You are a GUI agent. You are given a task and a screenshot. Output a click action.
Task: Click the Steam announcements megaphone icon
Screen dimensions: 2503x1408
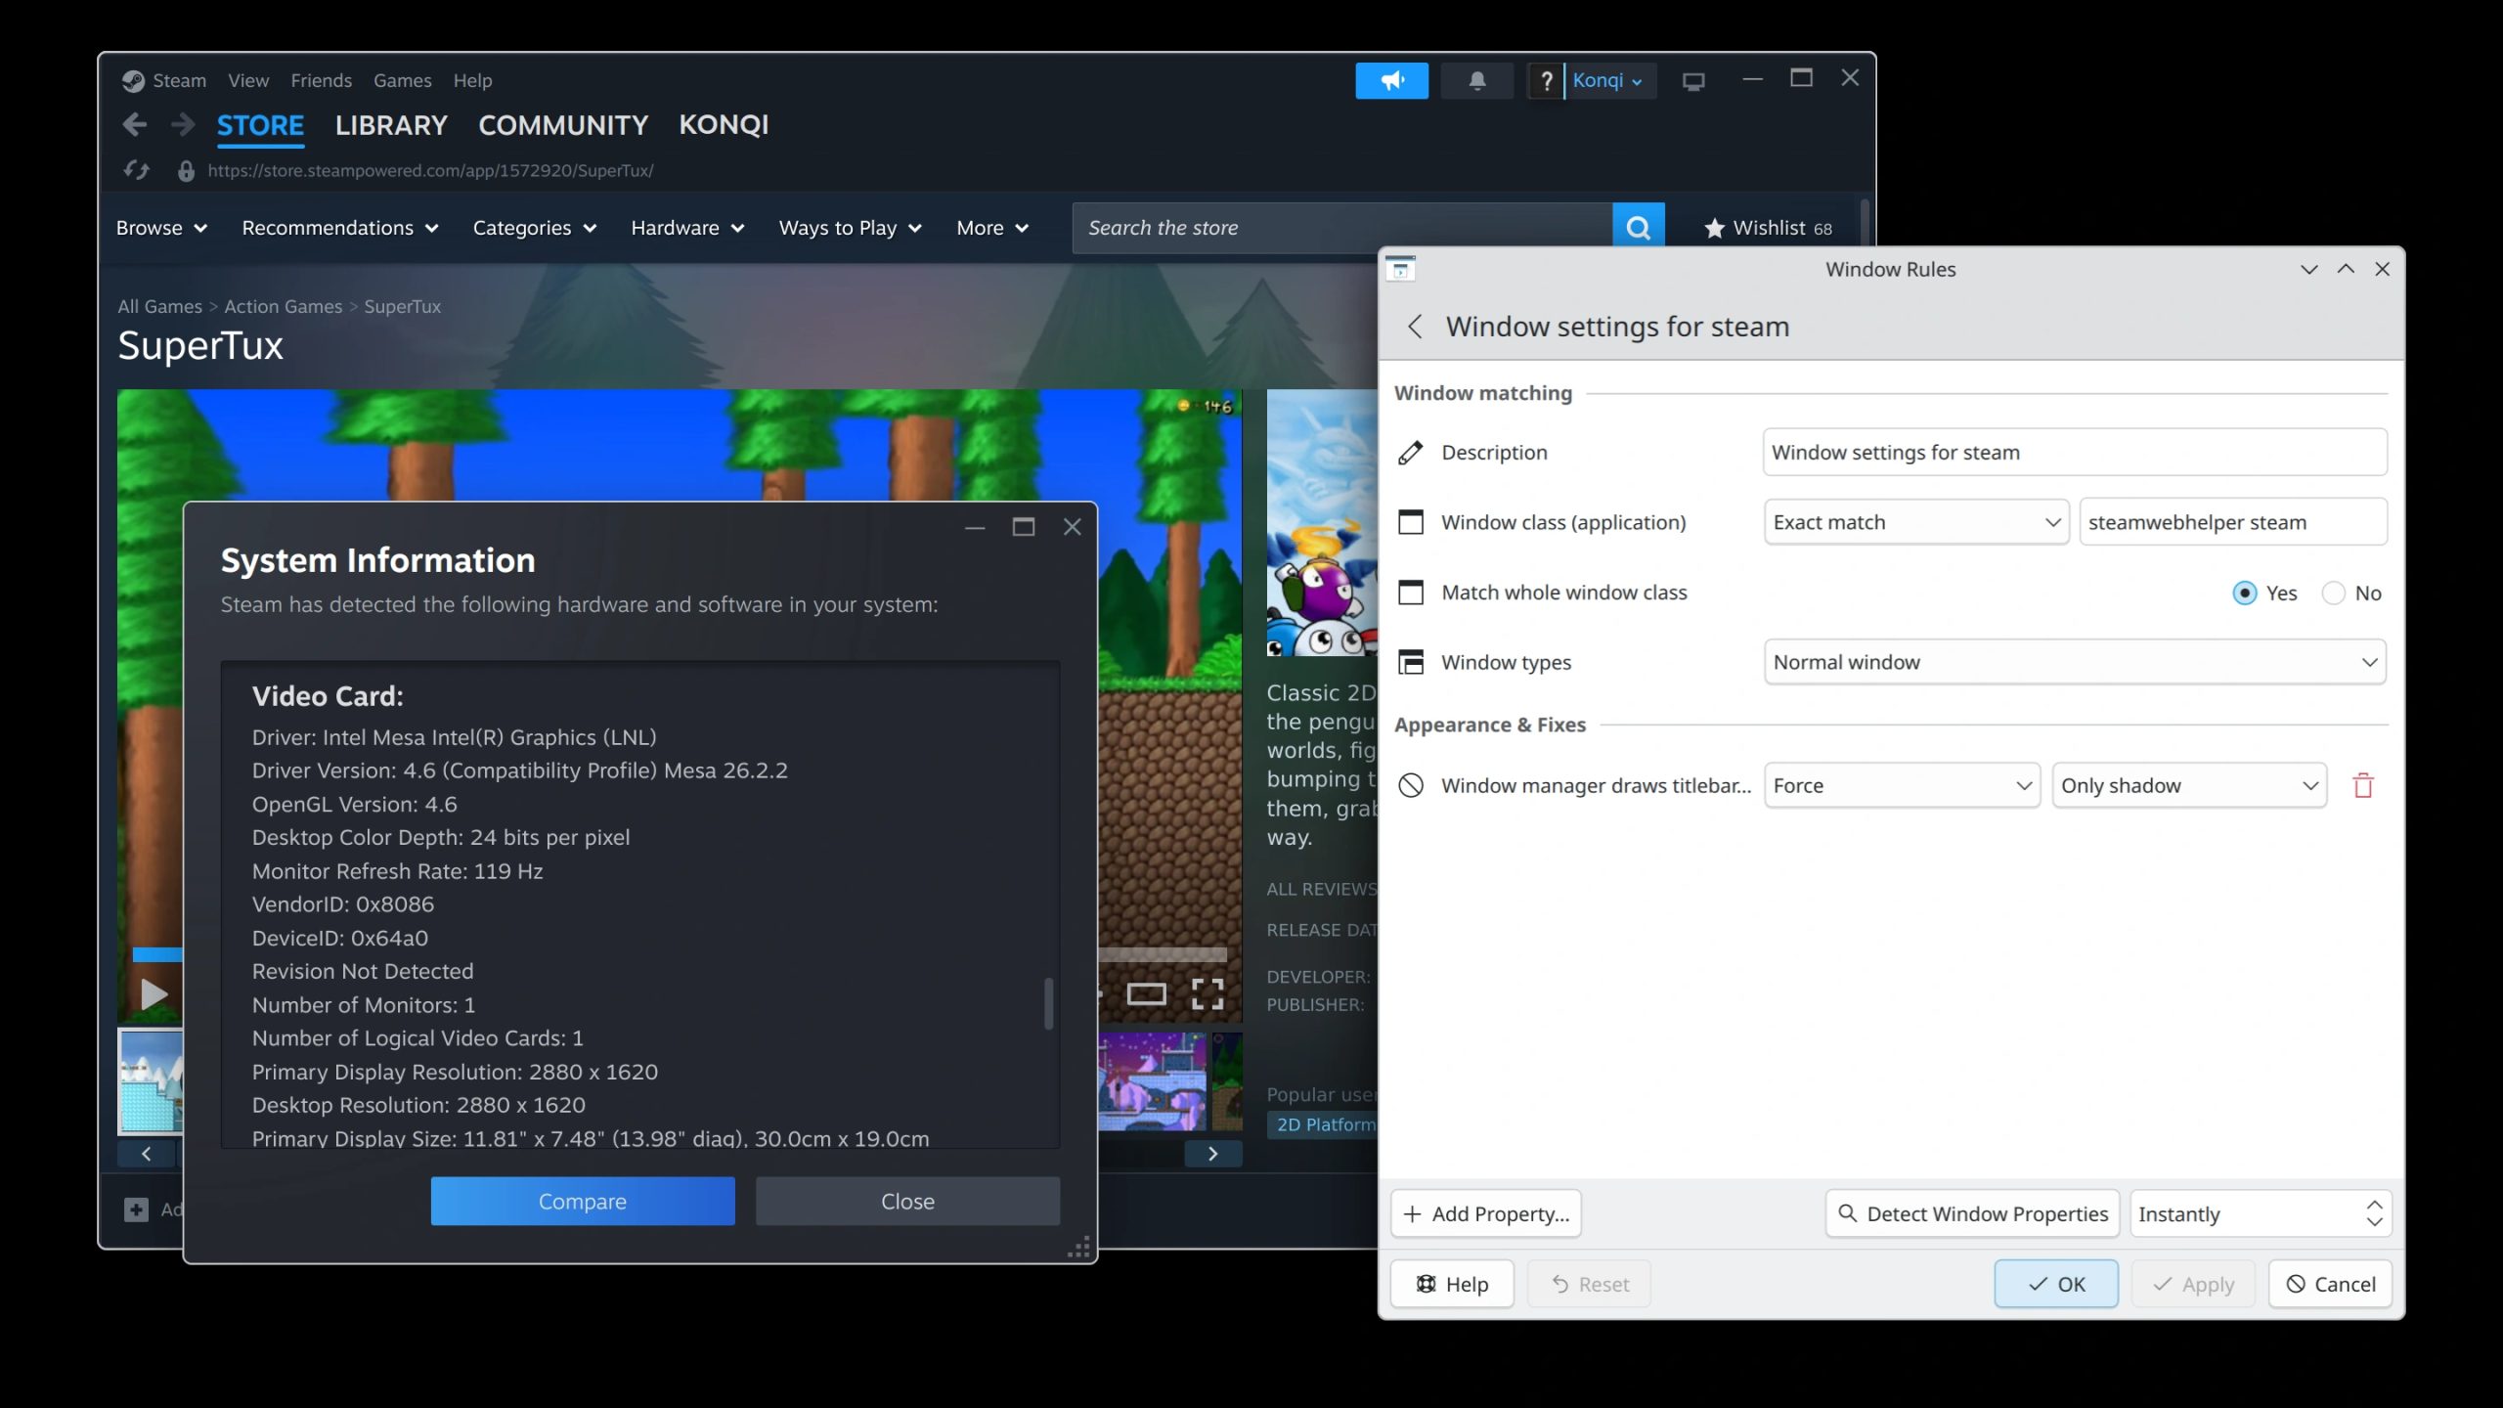tap(1391, 80)
